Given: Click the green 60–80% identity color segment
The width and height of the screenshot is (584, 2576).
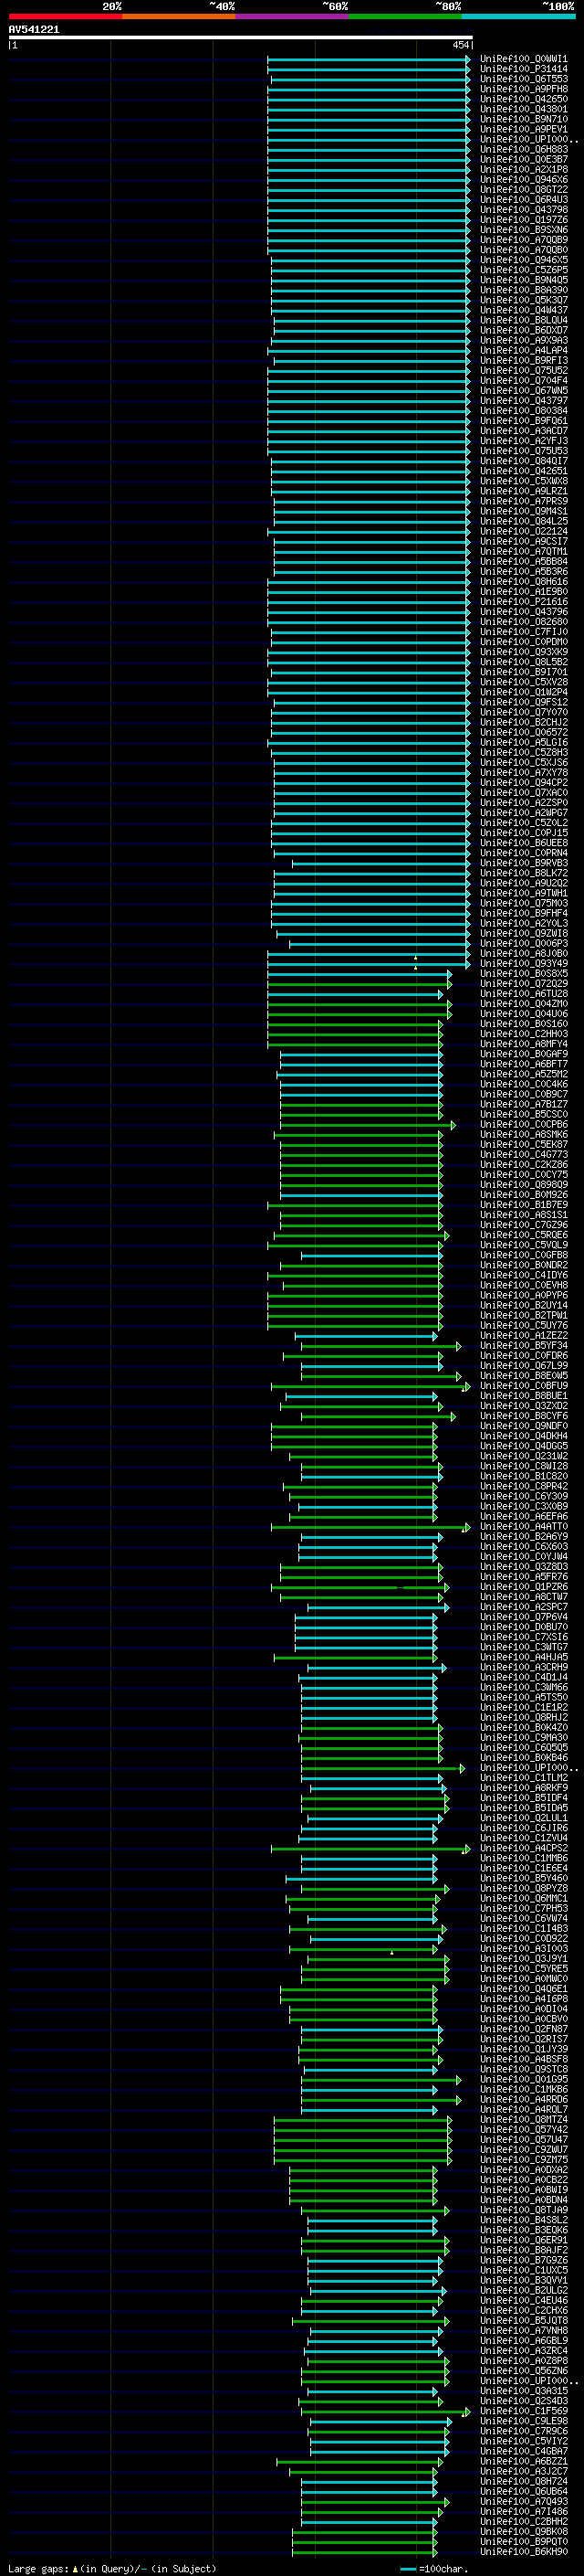Looking at the screenshot, I should tap(405, 17).
